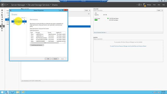
Task: Click the right scroll arrow under permissions table
Action: (65, 43)
